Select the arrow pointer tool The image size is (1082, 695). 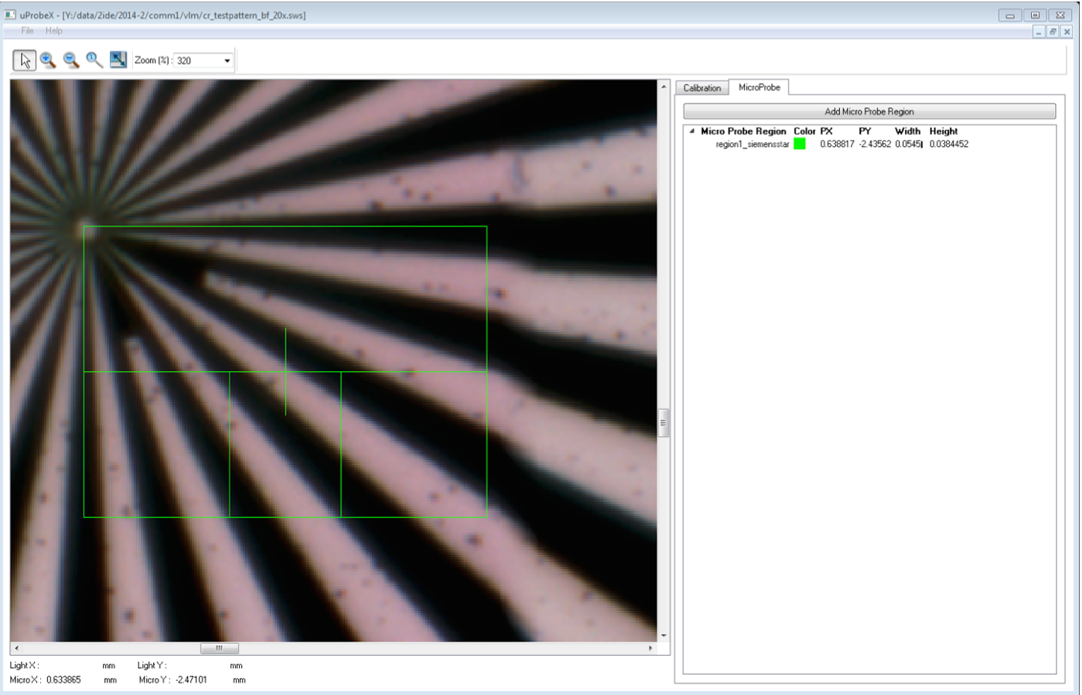coord(25,60)
